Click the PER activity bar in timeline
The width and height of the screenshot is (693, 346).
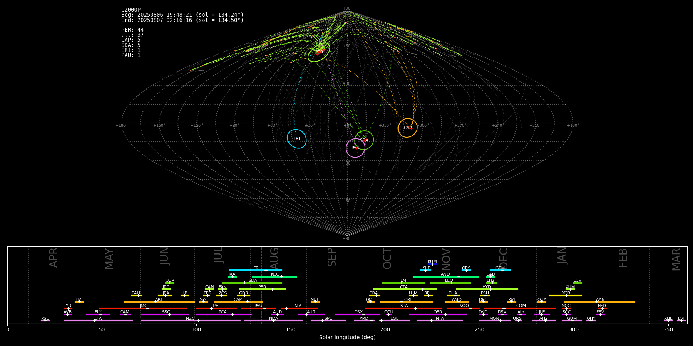click(262, 289)
